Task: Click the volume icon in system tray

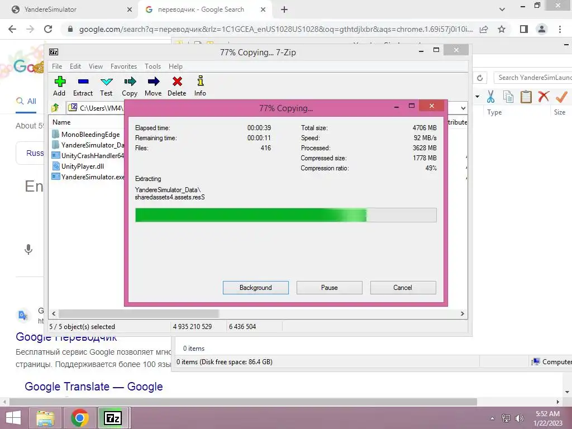Action: tap(519, 418)
